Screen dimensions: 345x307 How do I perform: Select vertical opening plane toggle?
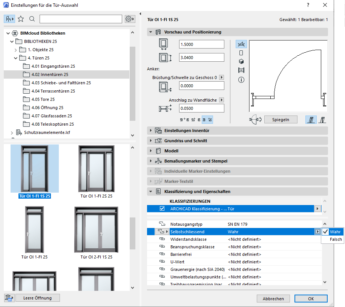pos(311,120)
